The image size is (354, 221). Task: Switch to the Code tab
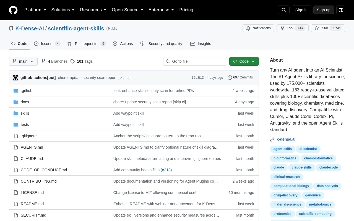[19, 44]
